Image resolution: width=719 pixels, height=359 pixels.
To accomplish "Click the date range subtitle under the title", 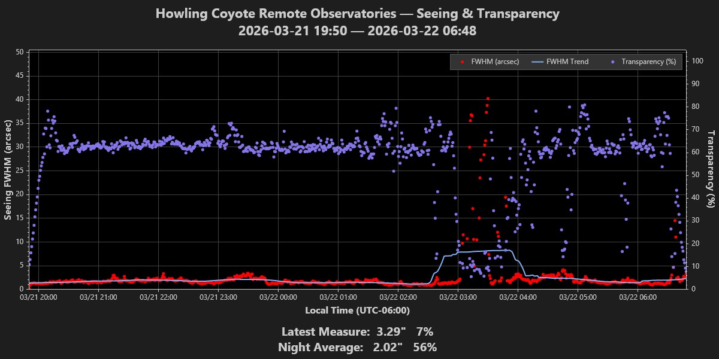I will pos(358,31).
